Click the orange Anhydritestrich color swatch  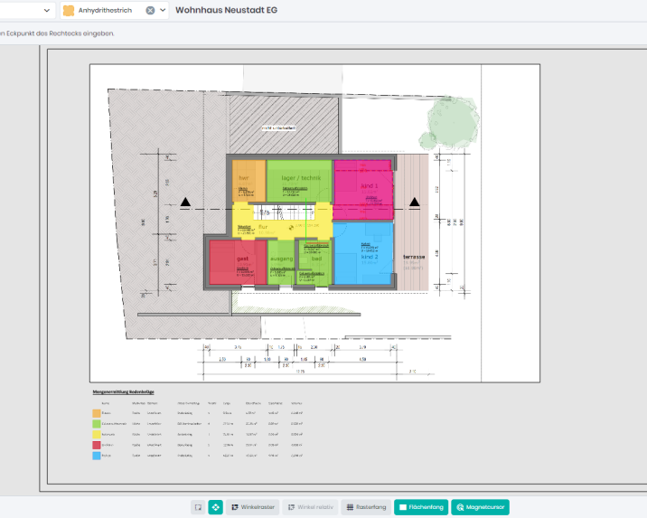pos(69,10)
